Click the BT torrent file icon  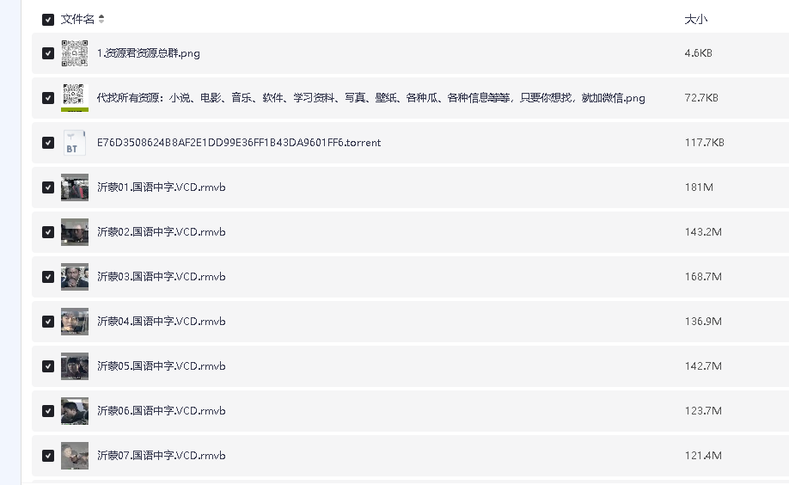[x=75, y=143]
